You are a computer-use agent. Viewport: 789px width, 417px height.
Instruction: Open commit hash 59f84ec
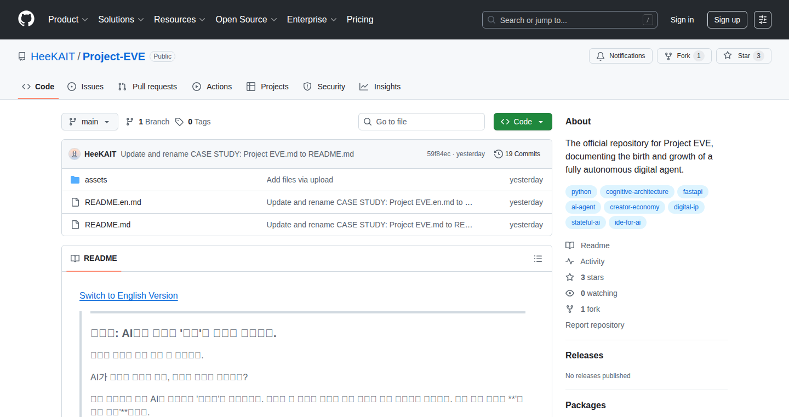(x=439, y=154)
